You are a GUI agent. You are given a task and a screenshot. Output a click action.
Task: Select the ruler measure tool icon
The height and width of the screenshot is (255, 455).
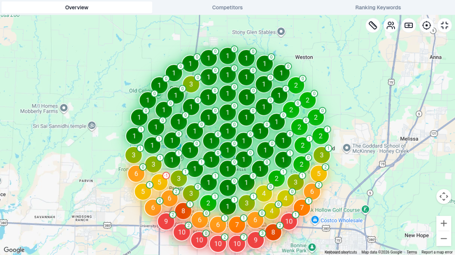click(x=373, y=26)
